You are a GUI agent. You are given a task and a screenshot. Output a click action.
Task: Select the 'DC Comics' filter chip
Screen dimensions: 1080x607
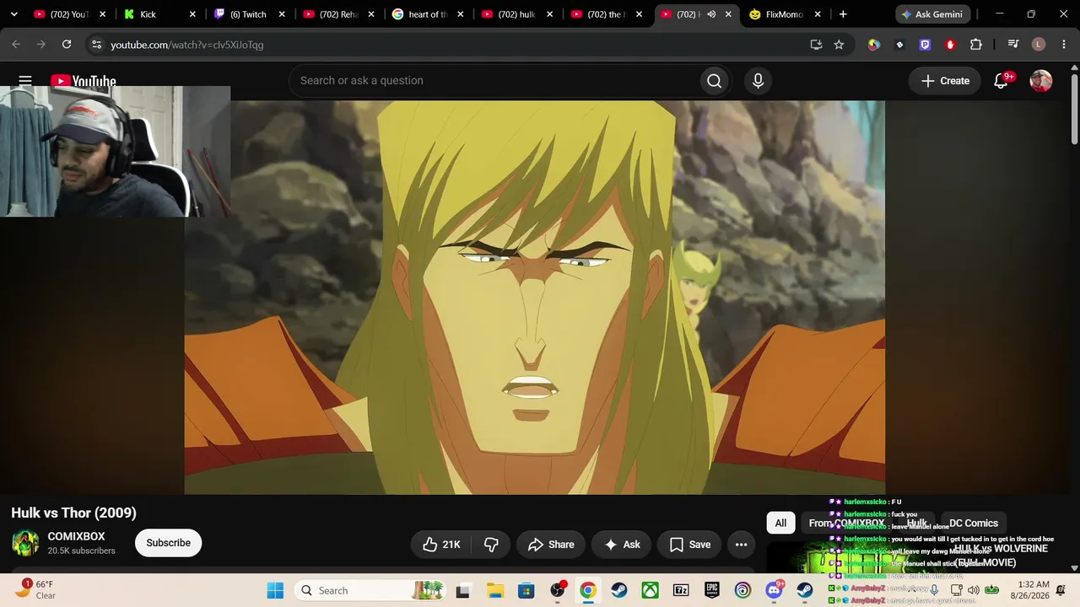point(974,524)
